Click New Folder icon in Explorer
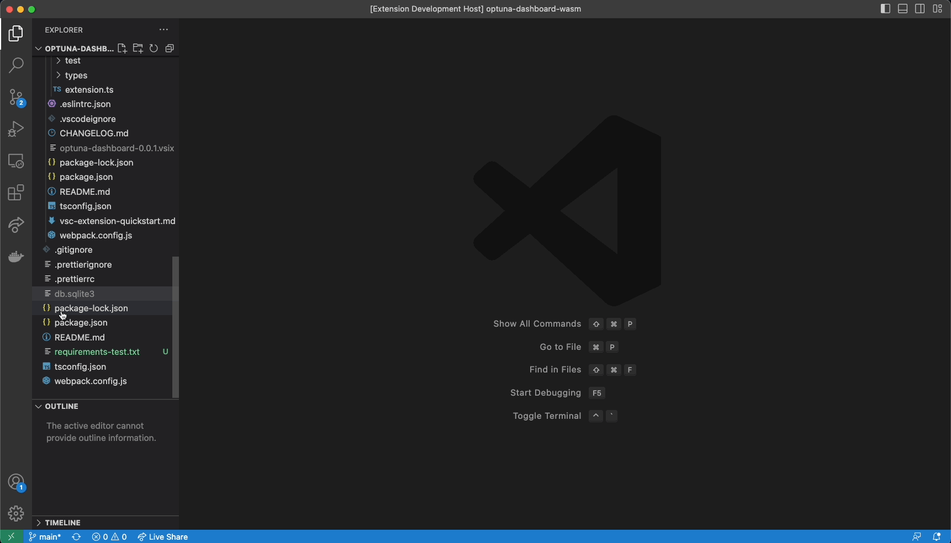 click(x=138, y=49)
